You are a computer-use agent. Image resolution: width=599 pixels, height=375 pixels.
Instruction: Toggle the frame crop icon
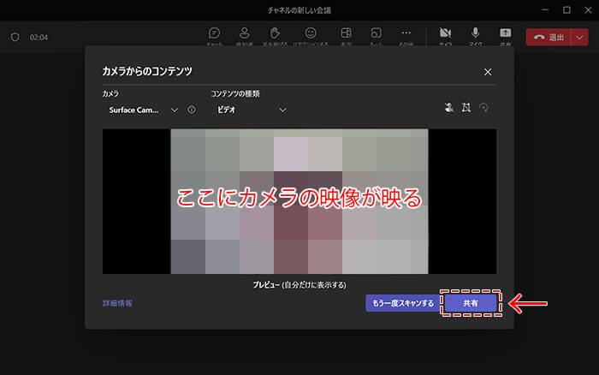[466, 108]
